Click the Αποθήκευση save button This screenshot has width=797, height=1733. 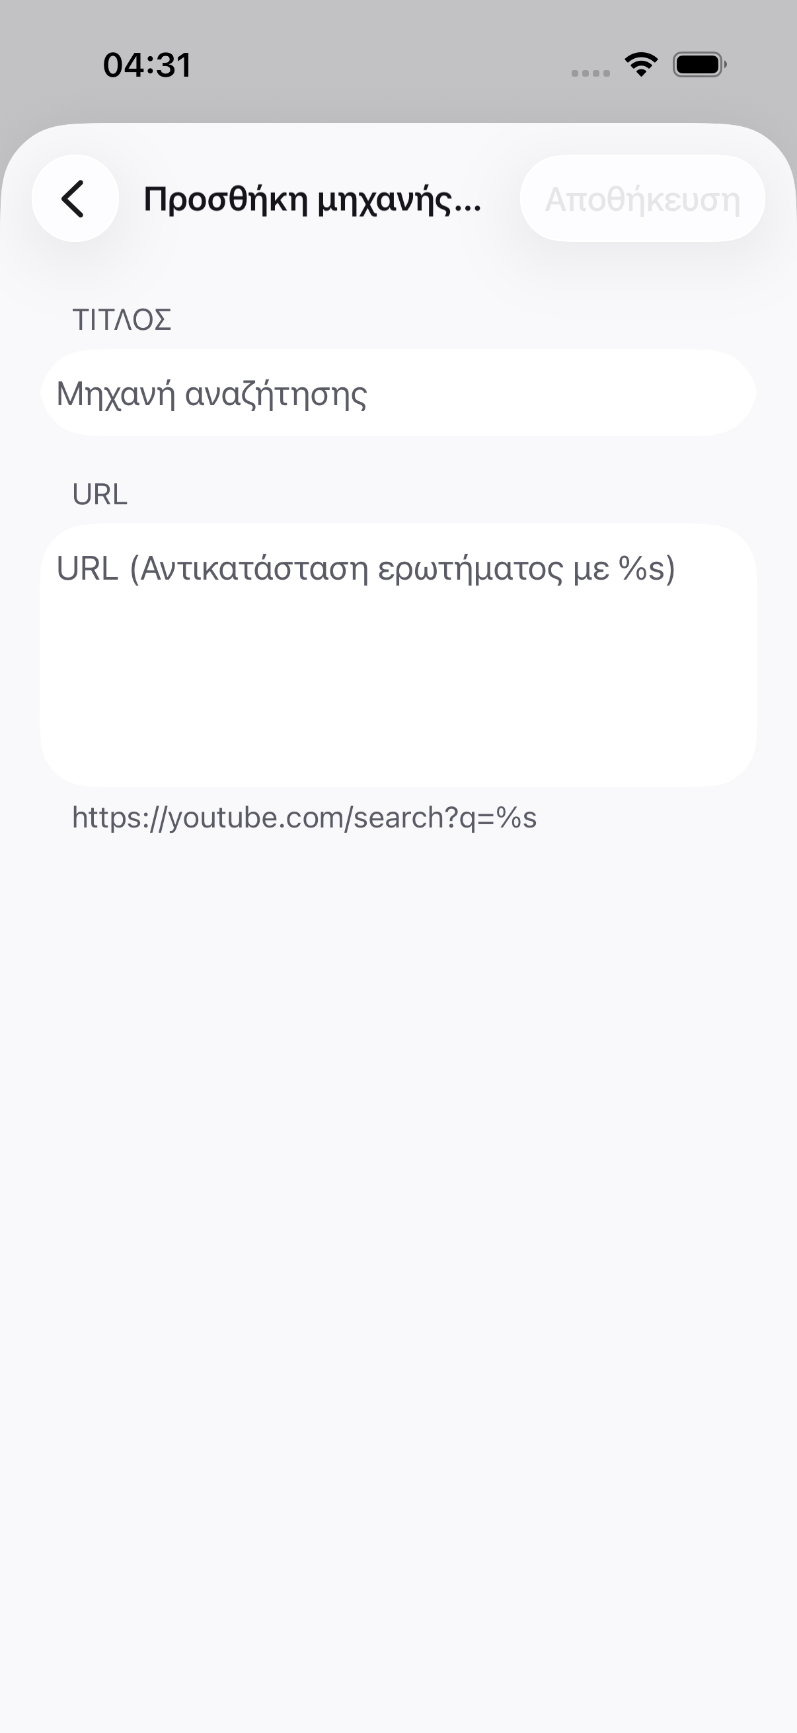[x=642, y=198]
